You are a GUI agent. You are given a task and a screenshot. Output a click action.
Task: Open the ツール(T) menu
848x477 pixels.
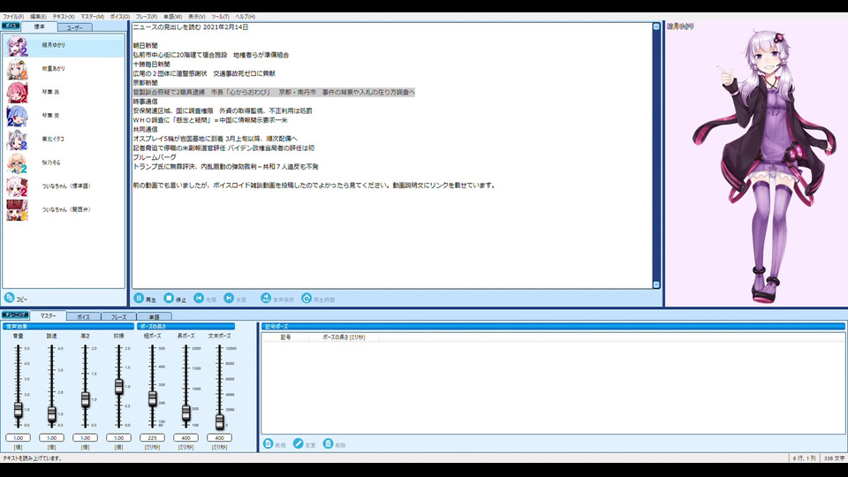tap(220, 17)
